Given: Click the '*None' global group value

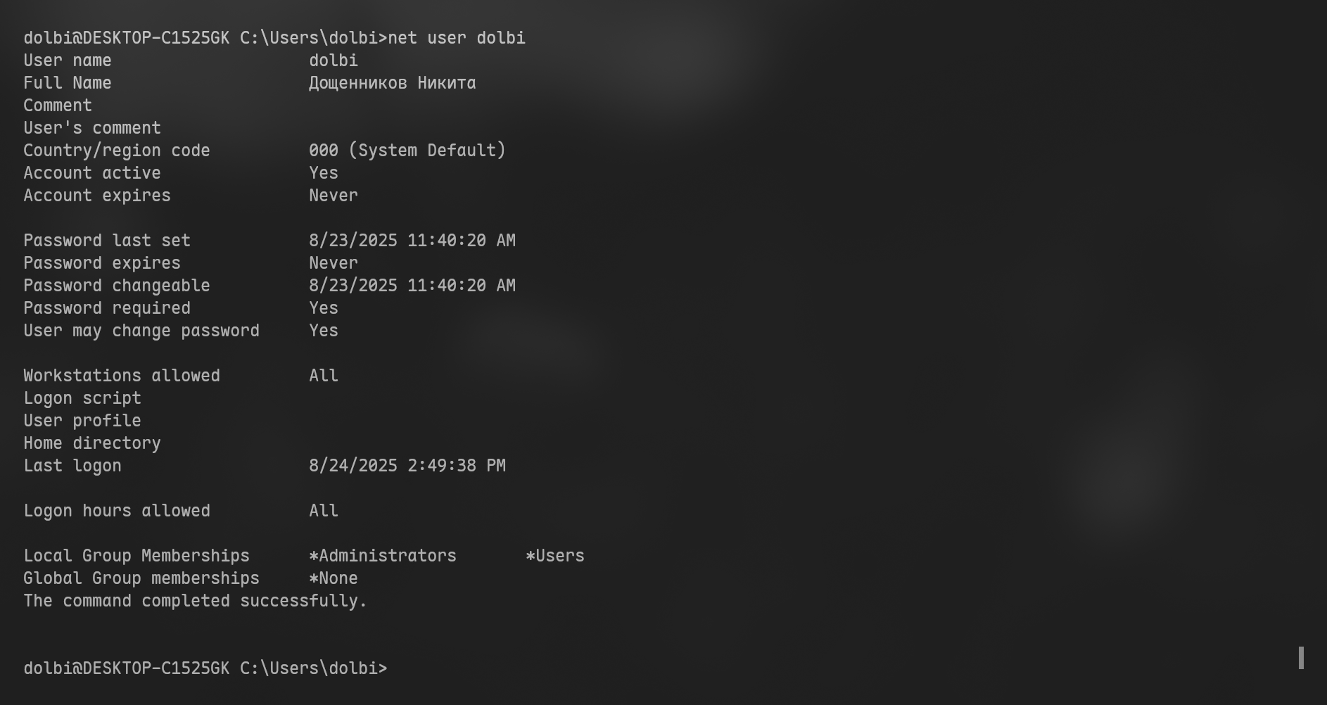Looking at the screenshot, I should tap(334, 578).
